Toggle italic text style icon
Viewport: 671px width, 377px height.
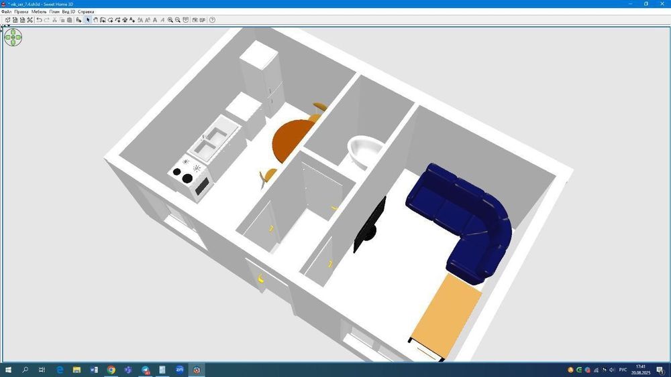[x=162, y=20]
